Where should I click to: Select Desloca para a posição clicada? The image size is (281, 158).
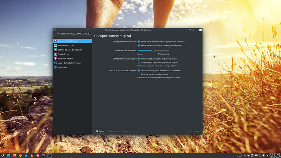point(139,74)
